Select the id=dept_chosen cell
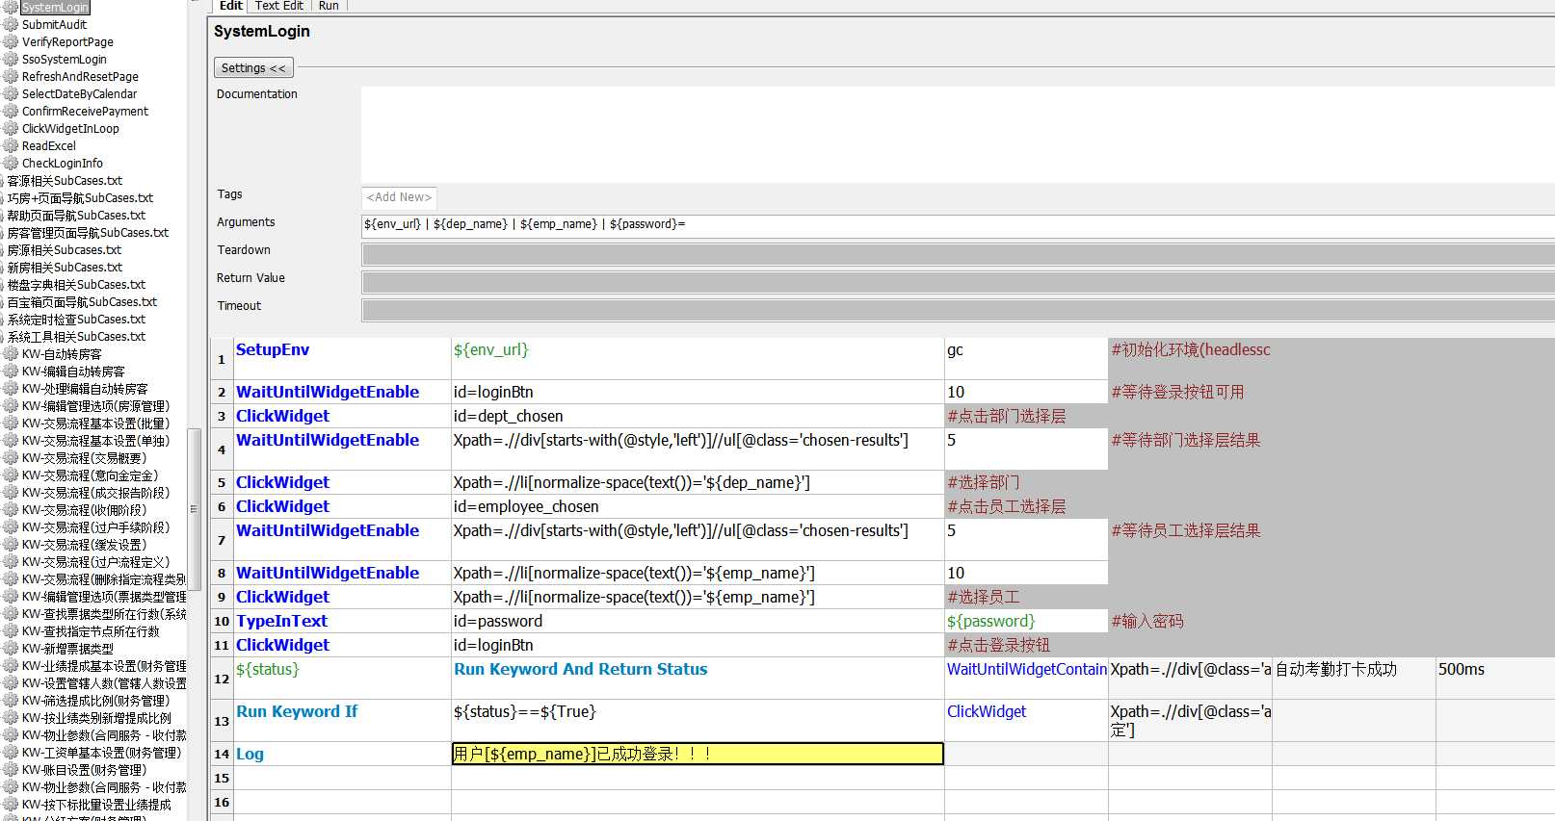This screenshot has width=1555, height=821. point(698,416)
